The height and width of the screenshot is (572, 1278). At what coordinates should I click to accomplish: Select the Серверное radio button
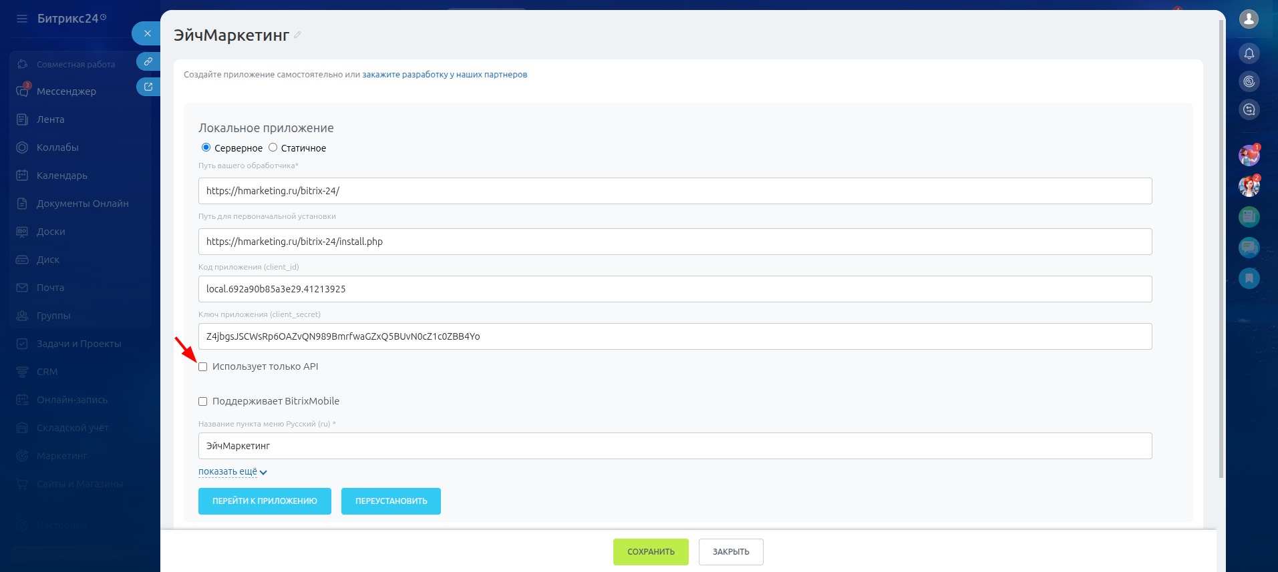[x=206, y=148]
